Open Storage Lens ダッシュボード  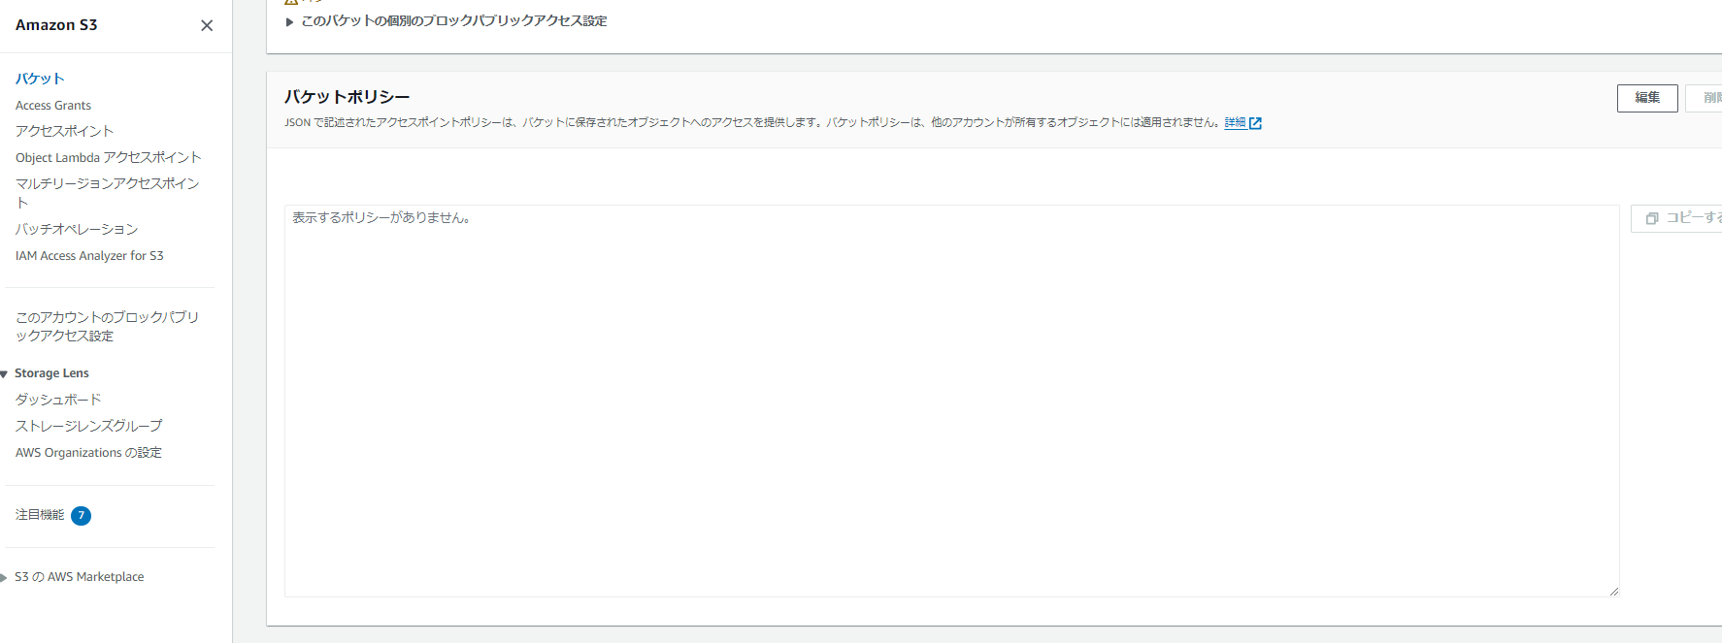coord(58,400)
